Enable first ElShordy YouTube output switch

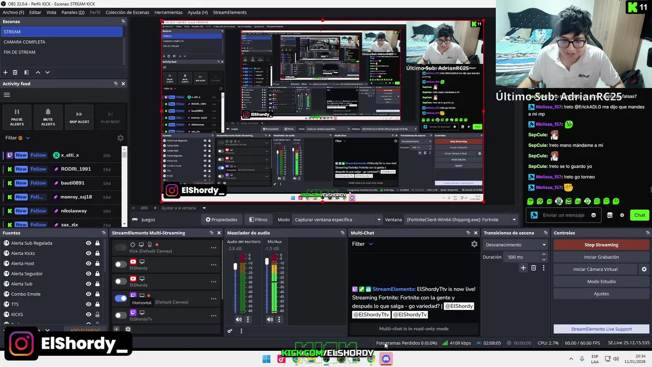coord(121,265)
